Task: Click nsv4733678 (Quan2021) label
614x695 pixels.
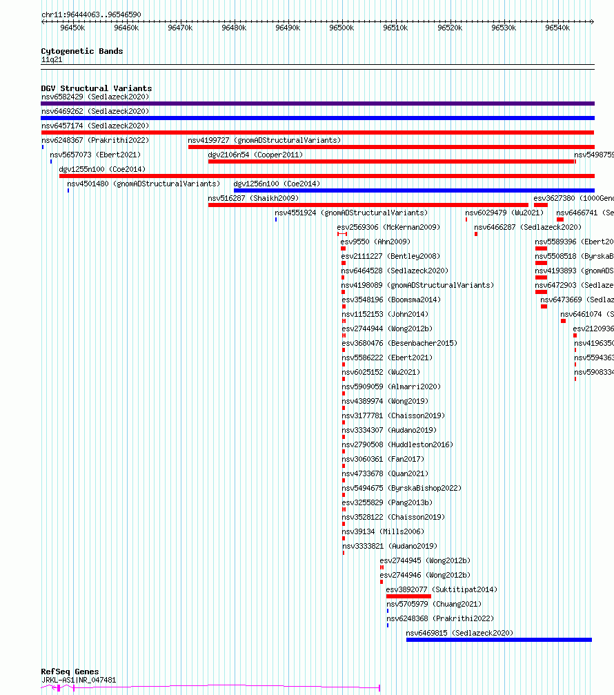Action: (386, 473)
